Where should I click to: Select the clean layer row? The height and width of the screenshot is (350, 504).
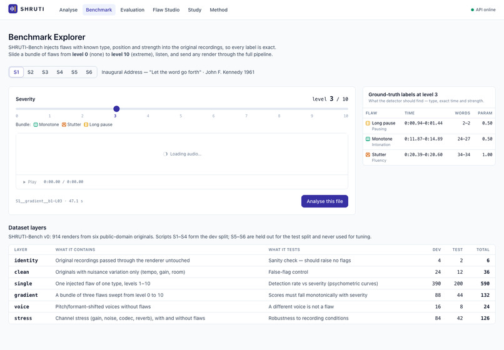pyautogui.click(x=251, y=272)
